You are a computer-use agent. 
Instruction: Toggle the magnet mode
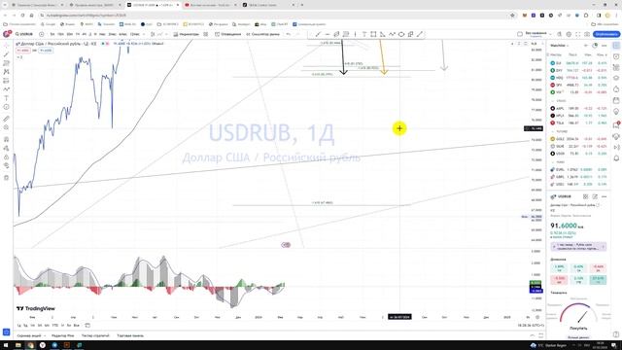click(x=6, y=139)
